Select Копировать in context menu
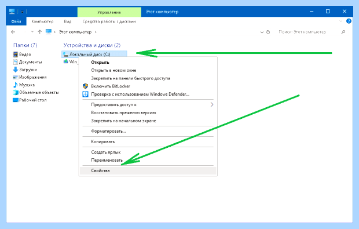The image size is (359, 229). point(148,141)
